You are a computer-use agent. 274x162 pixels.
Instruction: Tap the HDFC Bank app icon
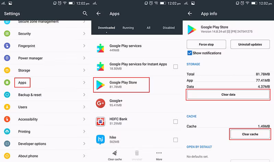(100, 122)
